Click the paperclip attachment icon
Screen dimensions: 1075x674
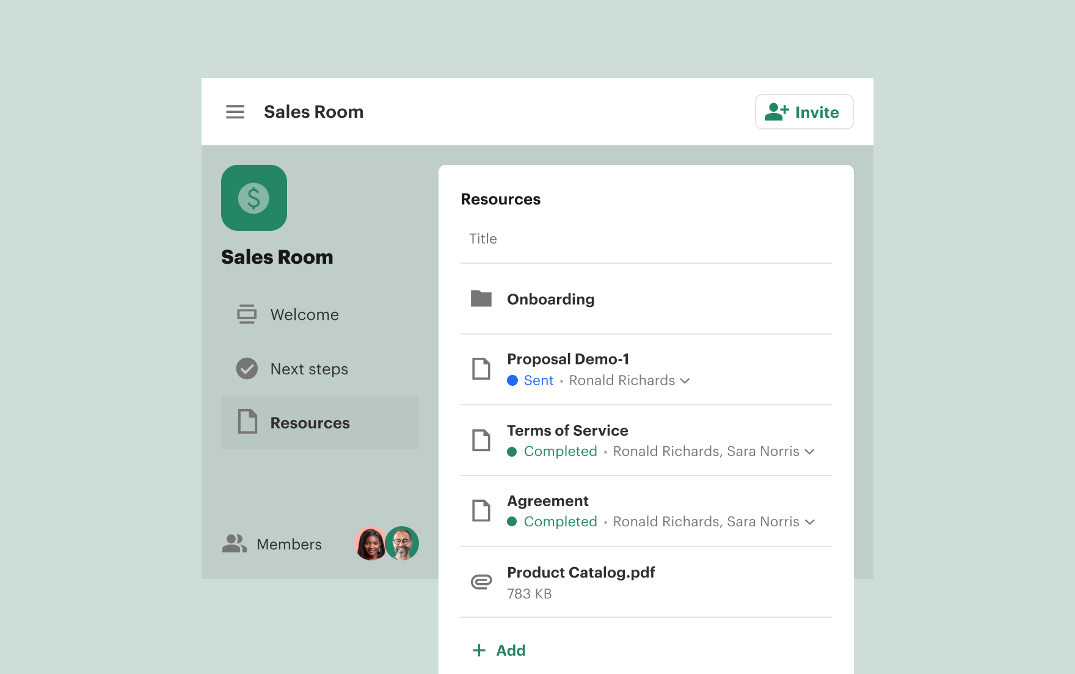(481, 582)
